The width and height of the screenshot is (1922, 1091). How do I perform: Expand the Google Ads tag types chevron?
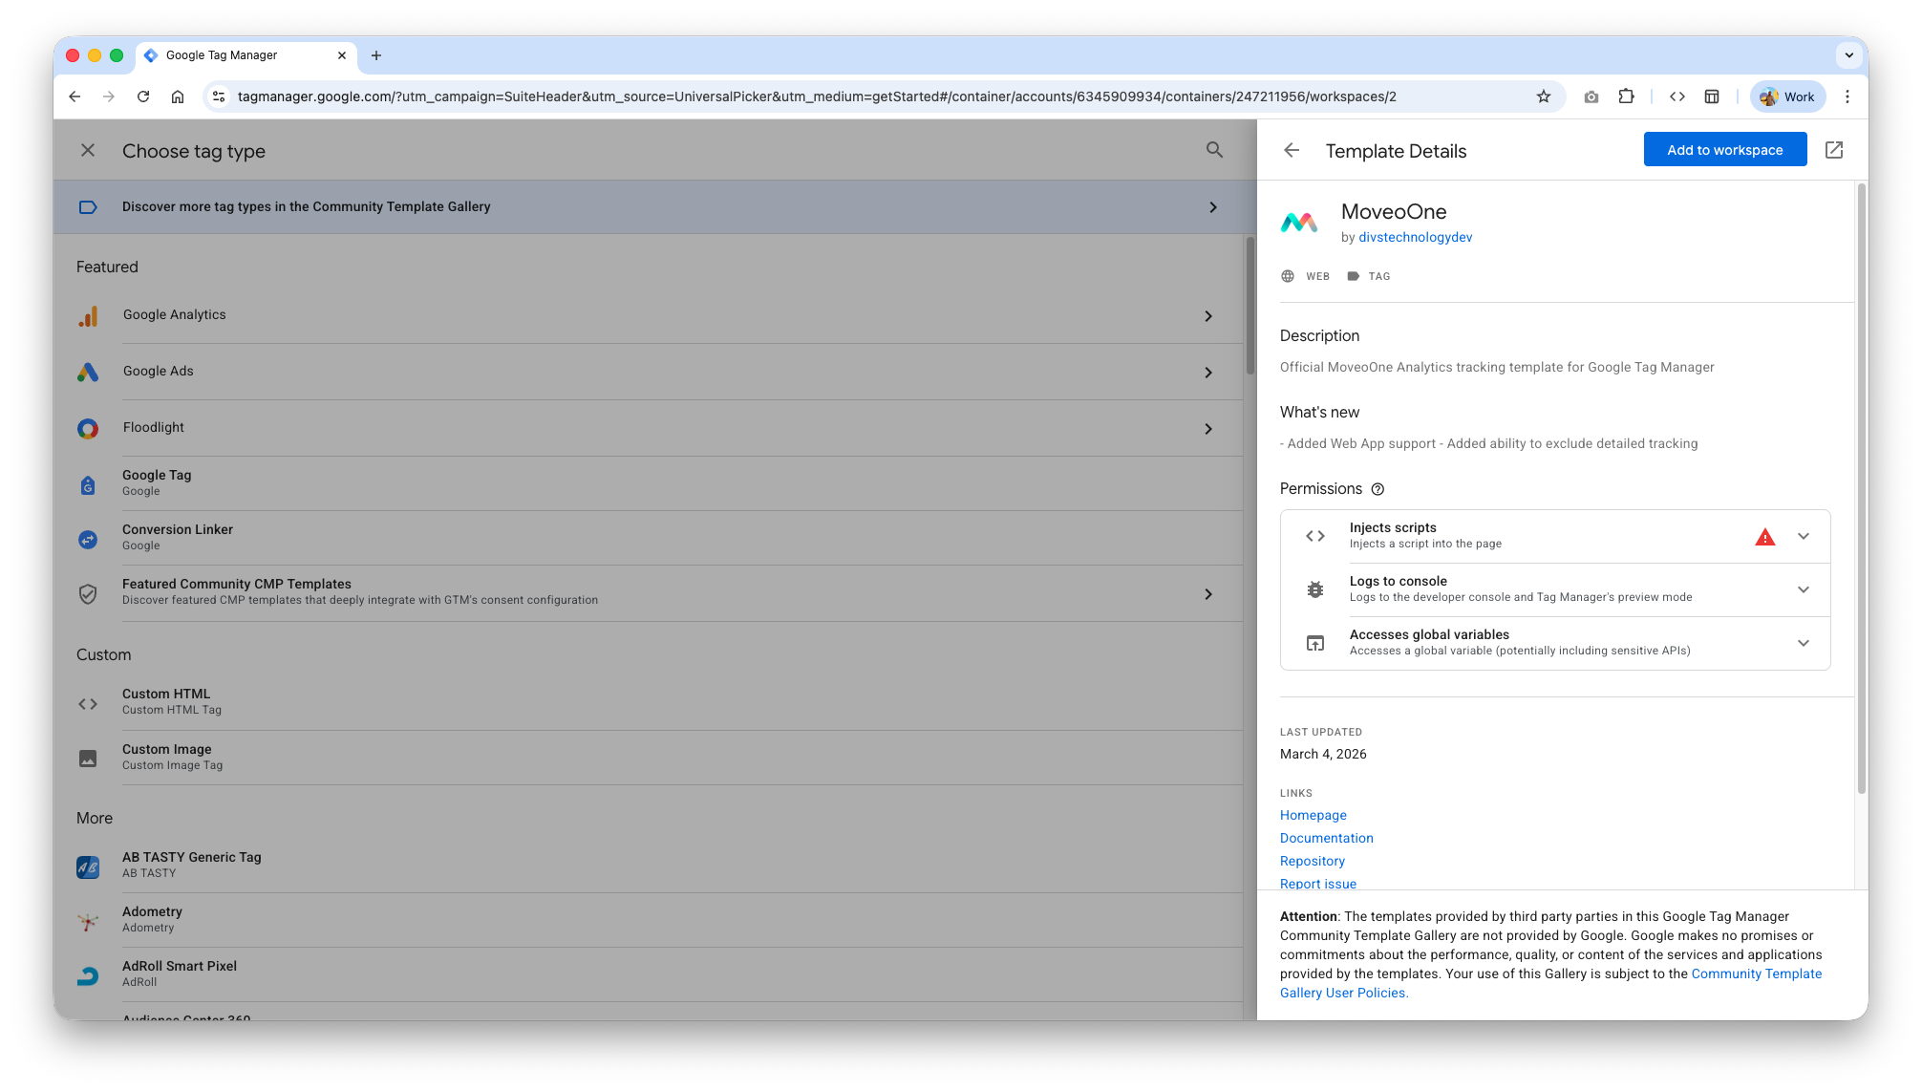(1208, 373)
